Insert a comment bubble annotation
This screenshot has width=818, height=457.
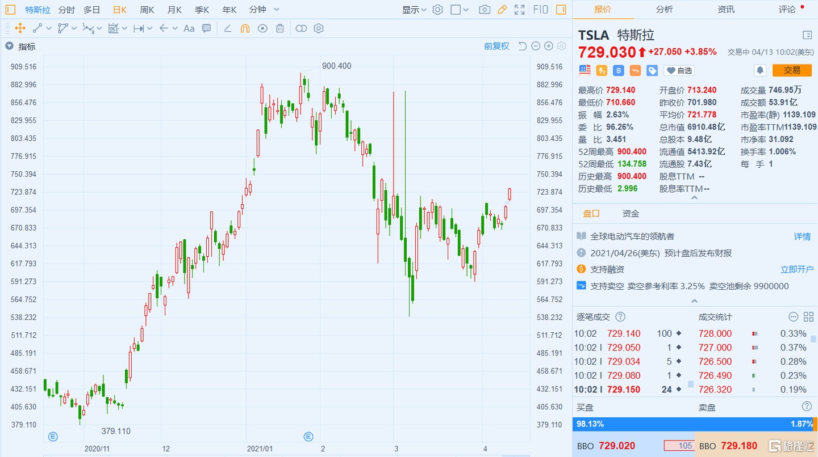pos(207,28)
